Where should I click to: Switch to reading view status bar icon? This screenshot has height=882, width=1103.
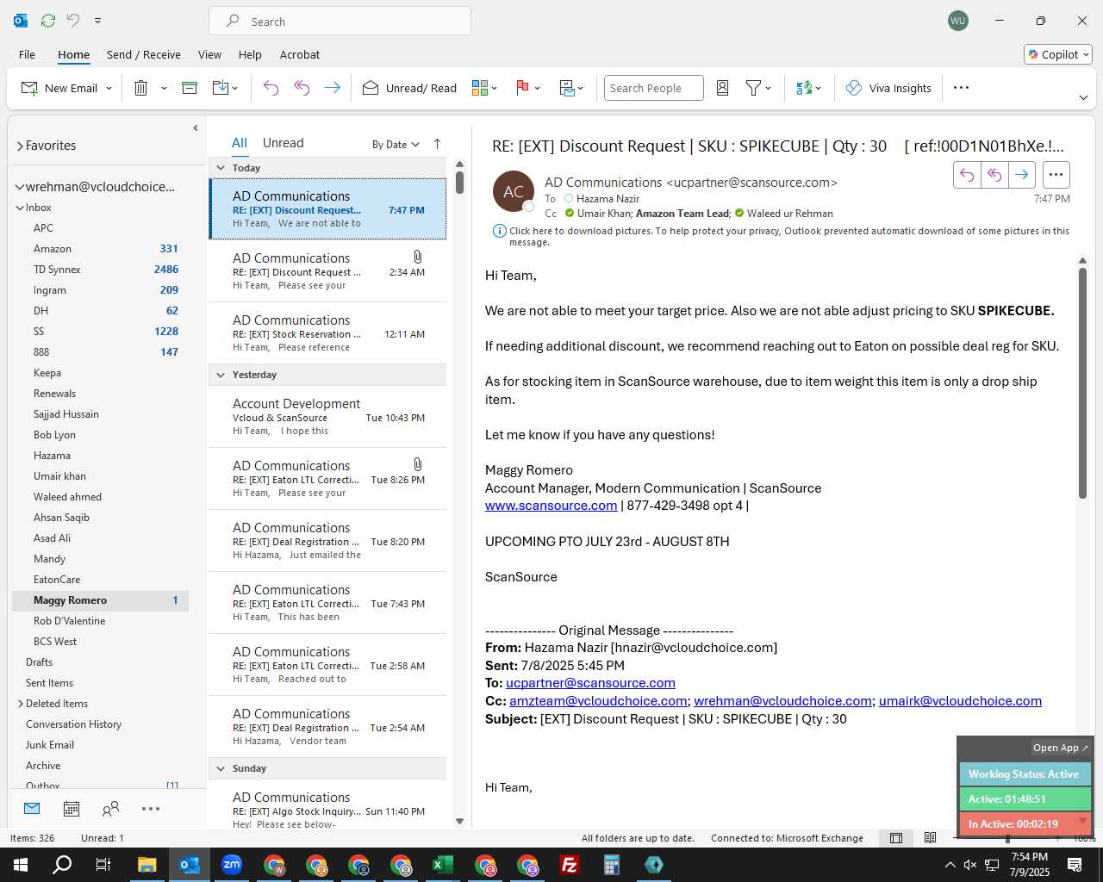(930, 838)
